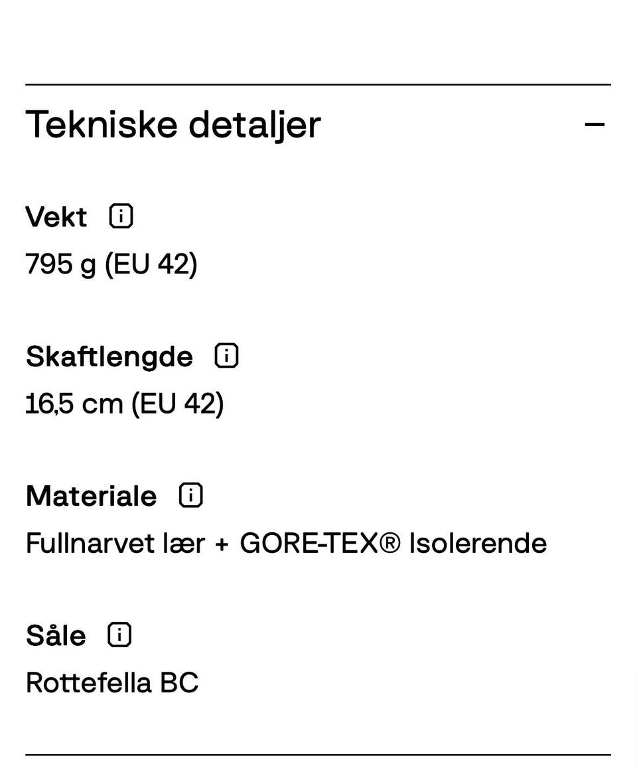The height and width of the screenshot is (766, 637).
Task: Click the Materiale label
Action: click(x=91, y=495)
